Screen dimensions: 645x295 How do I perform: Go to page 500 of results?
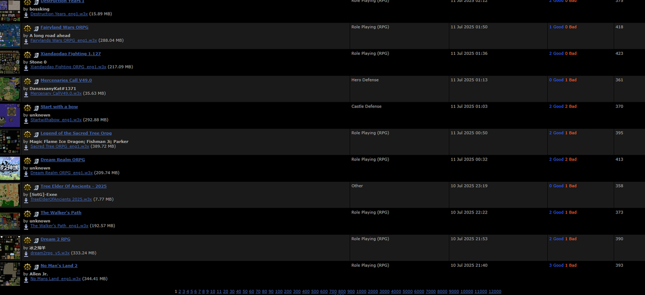coord(314,291)
